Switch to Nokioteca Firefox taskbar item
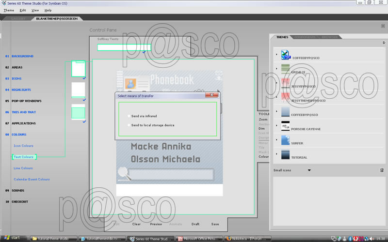 coord(248,239)
